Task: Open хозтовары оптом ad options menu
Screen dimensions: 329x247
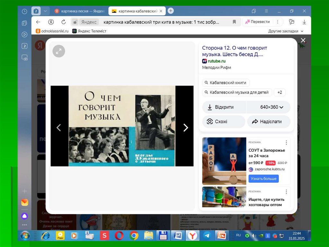Action: click(x=286, y=192)
